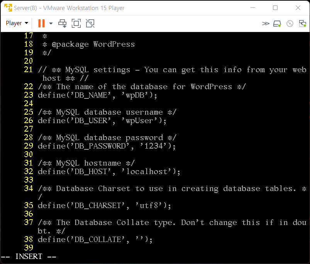
Task: Enter full screen mode icon
Action: click(76, 23)
